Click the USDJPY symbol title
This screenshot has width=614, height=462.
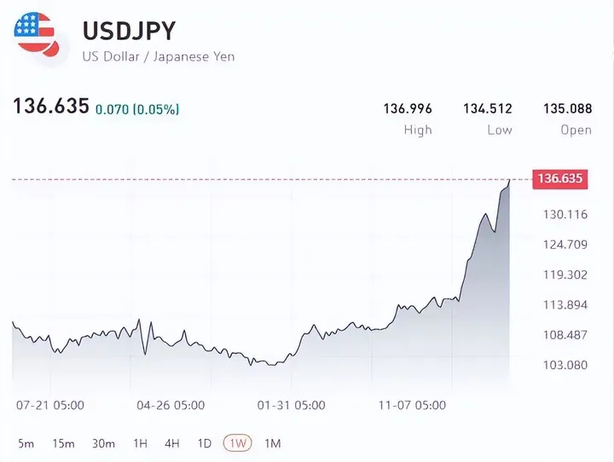130,31
